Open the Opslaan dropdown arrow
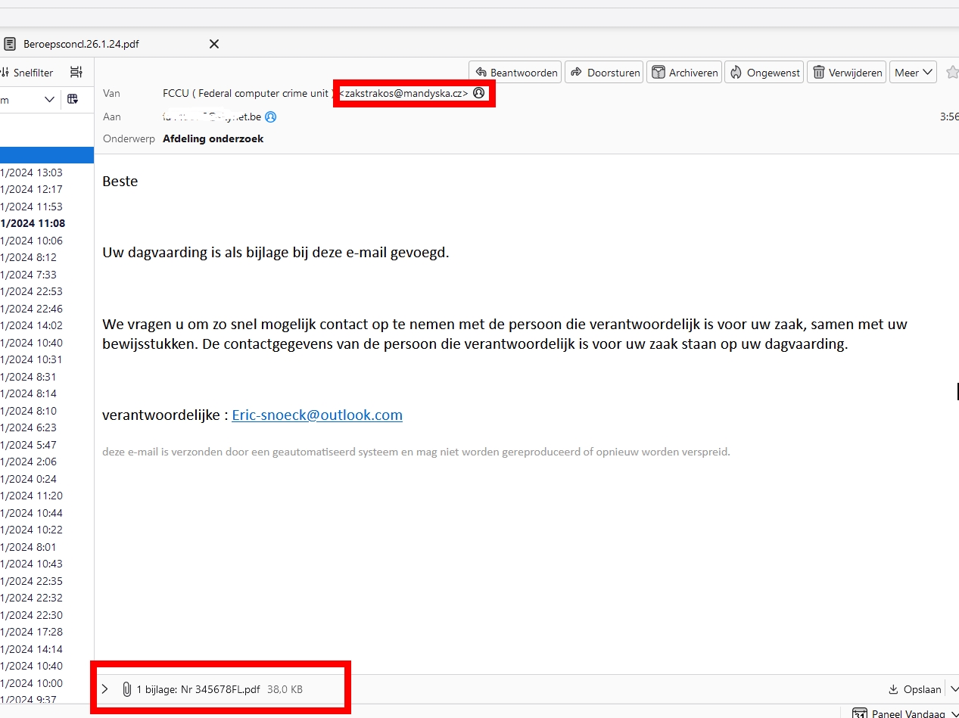 pos(953,689)
